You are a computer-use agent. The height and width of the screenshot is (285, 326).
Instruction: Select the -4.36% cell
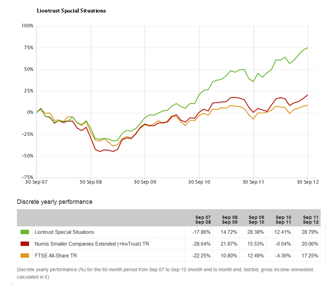pos(283,256)
